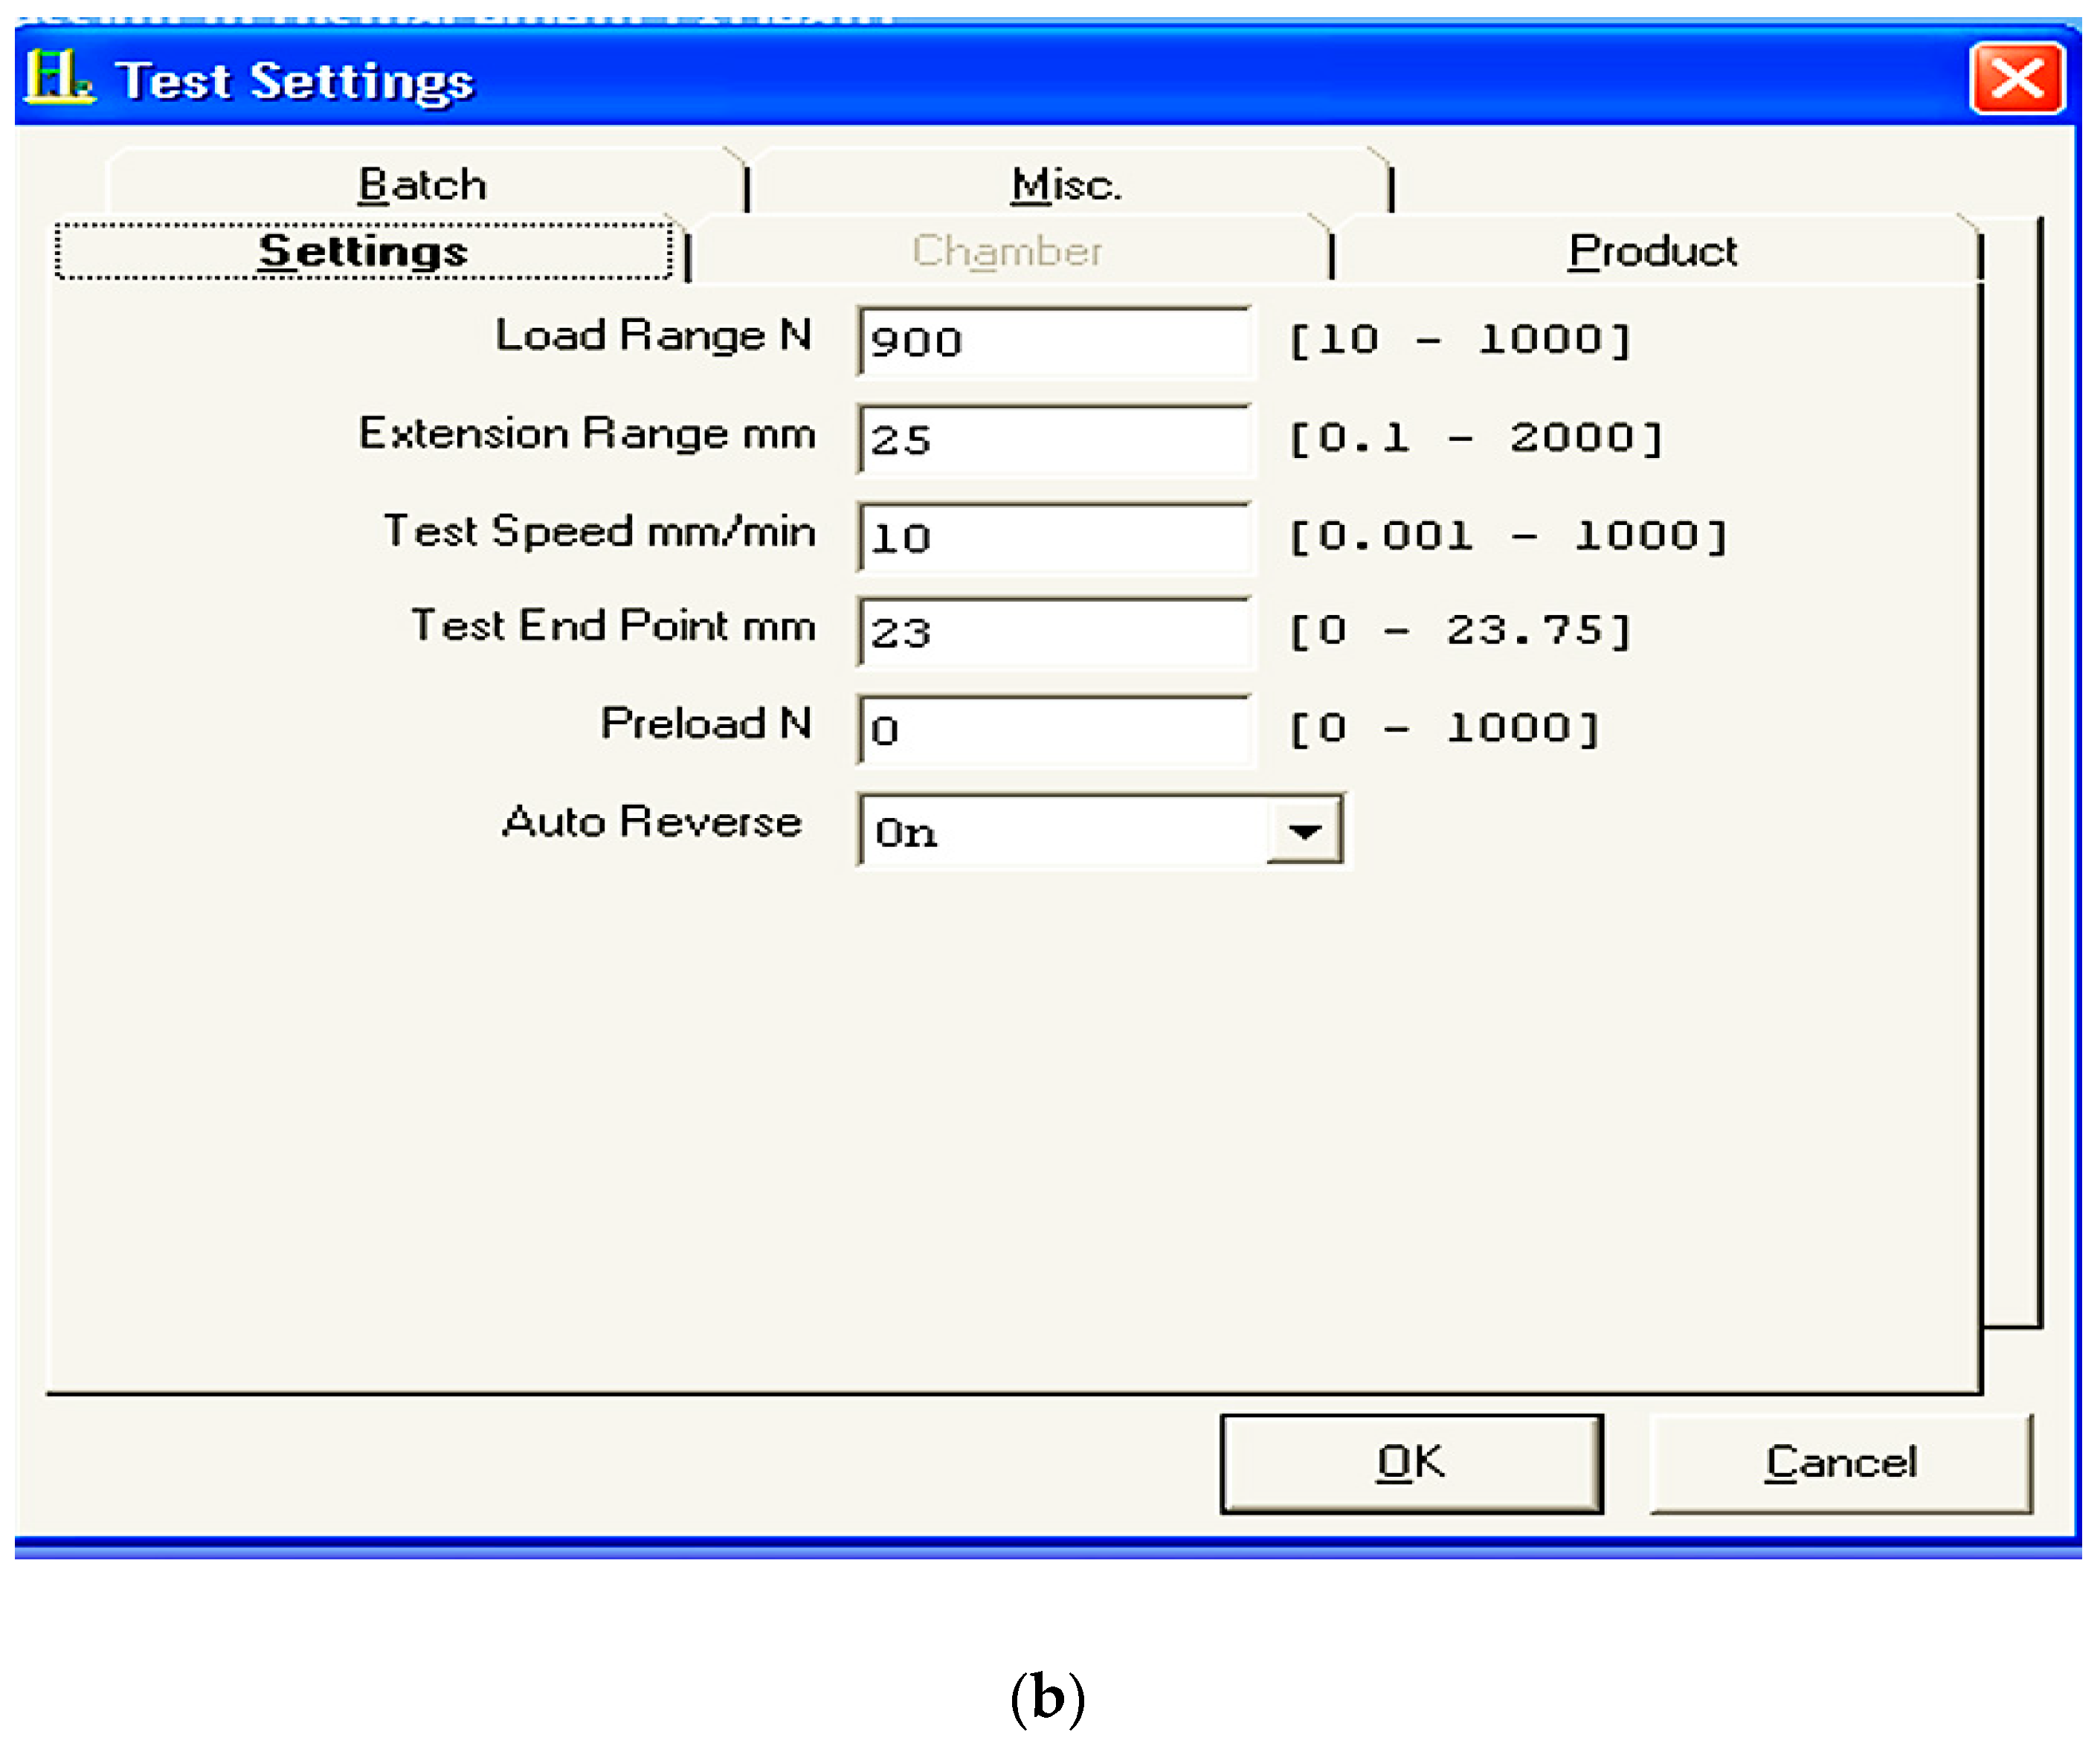Open the Misc. tab

click(1066, 184)
